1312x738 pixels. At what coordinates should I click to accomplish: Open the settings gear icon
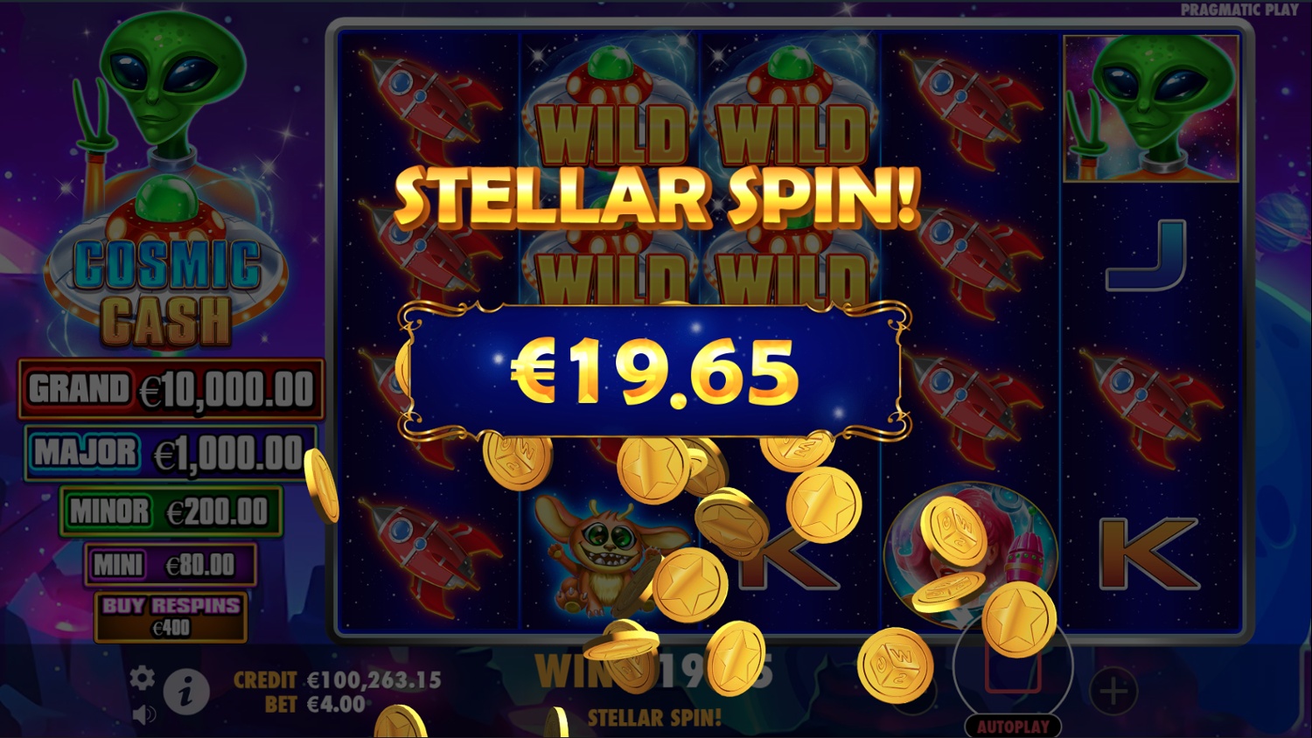coord(142,678)
